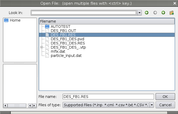Click the Filename column header
The height and width of the screenshot is (114, 178).
tap(106, 21)
